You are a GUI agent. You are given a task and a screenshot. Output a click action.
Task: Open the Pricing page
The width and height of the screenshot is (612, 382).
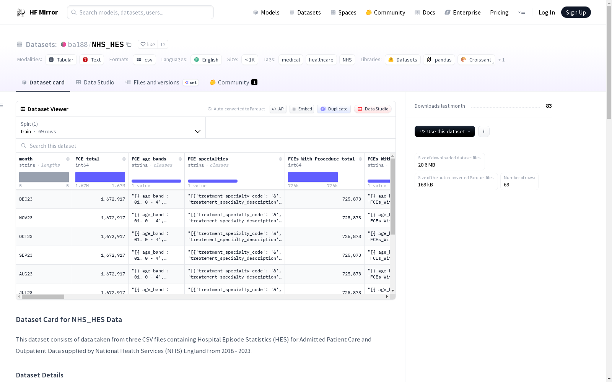499,13
